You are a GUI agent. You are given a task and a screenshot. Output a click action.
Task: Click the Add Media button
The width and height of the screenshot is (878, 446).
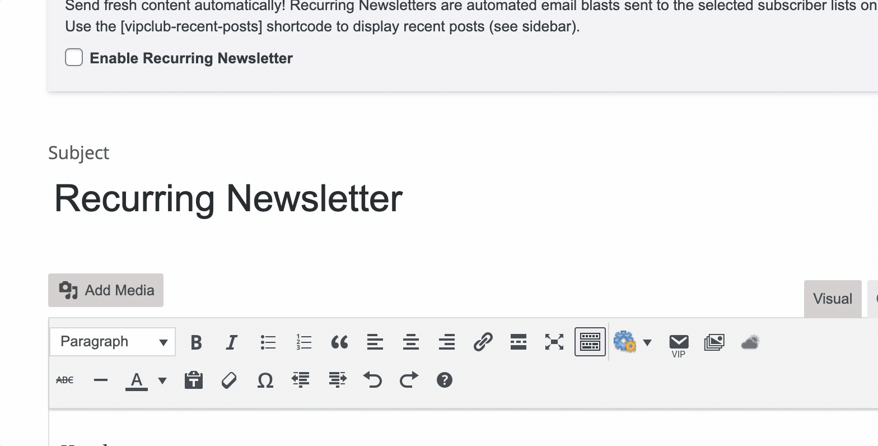click(106, 290)
